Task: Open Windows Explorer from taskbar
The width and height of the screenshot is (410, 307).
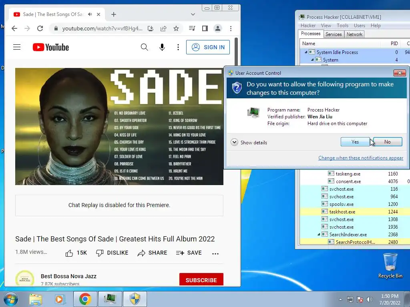Action: [36, 299]
